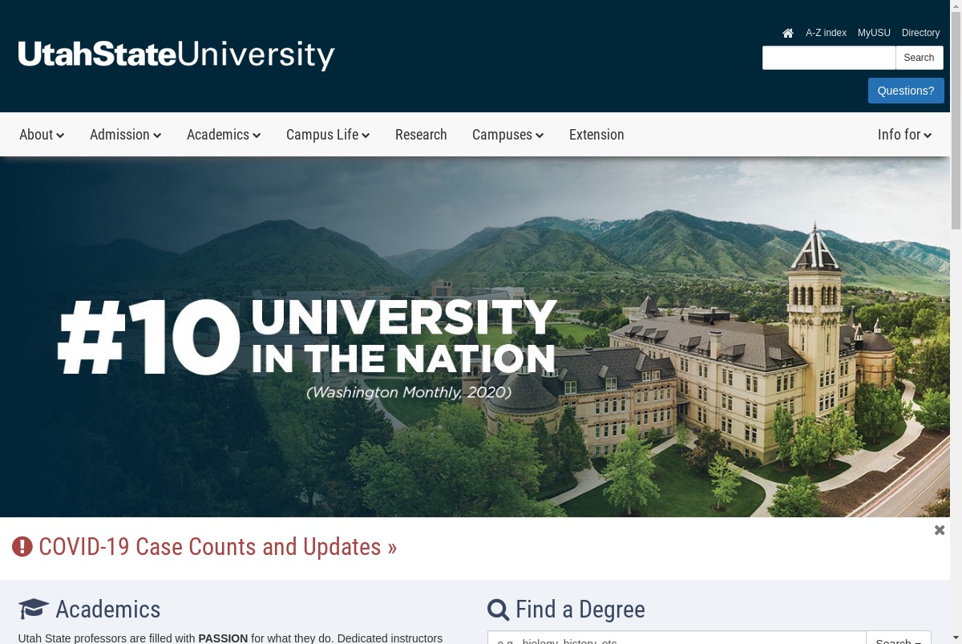Open COVID-19 Case Counts and Updates link
Screen dimensions: 962x644
tap(218, 547)
